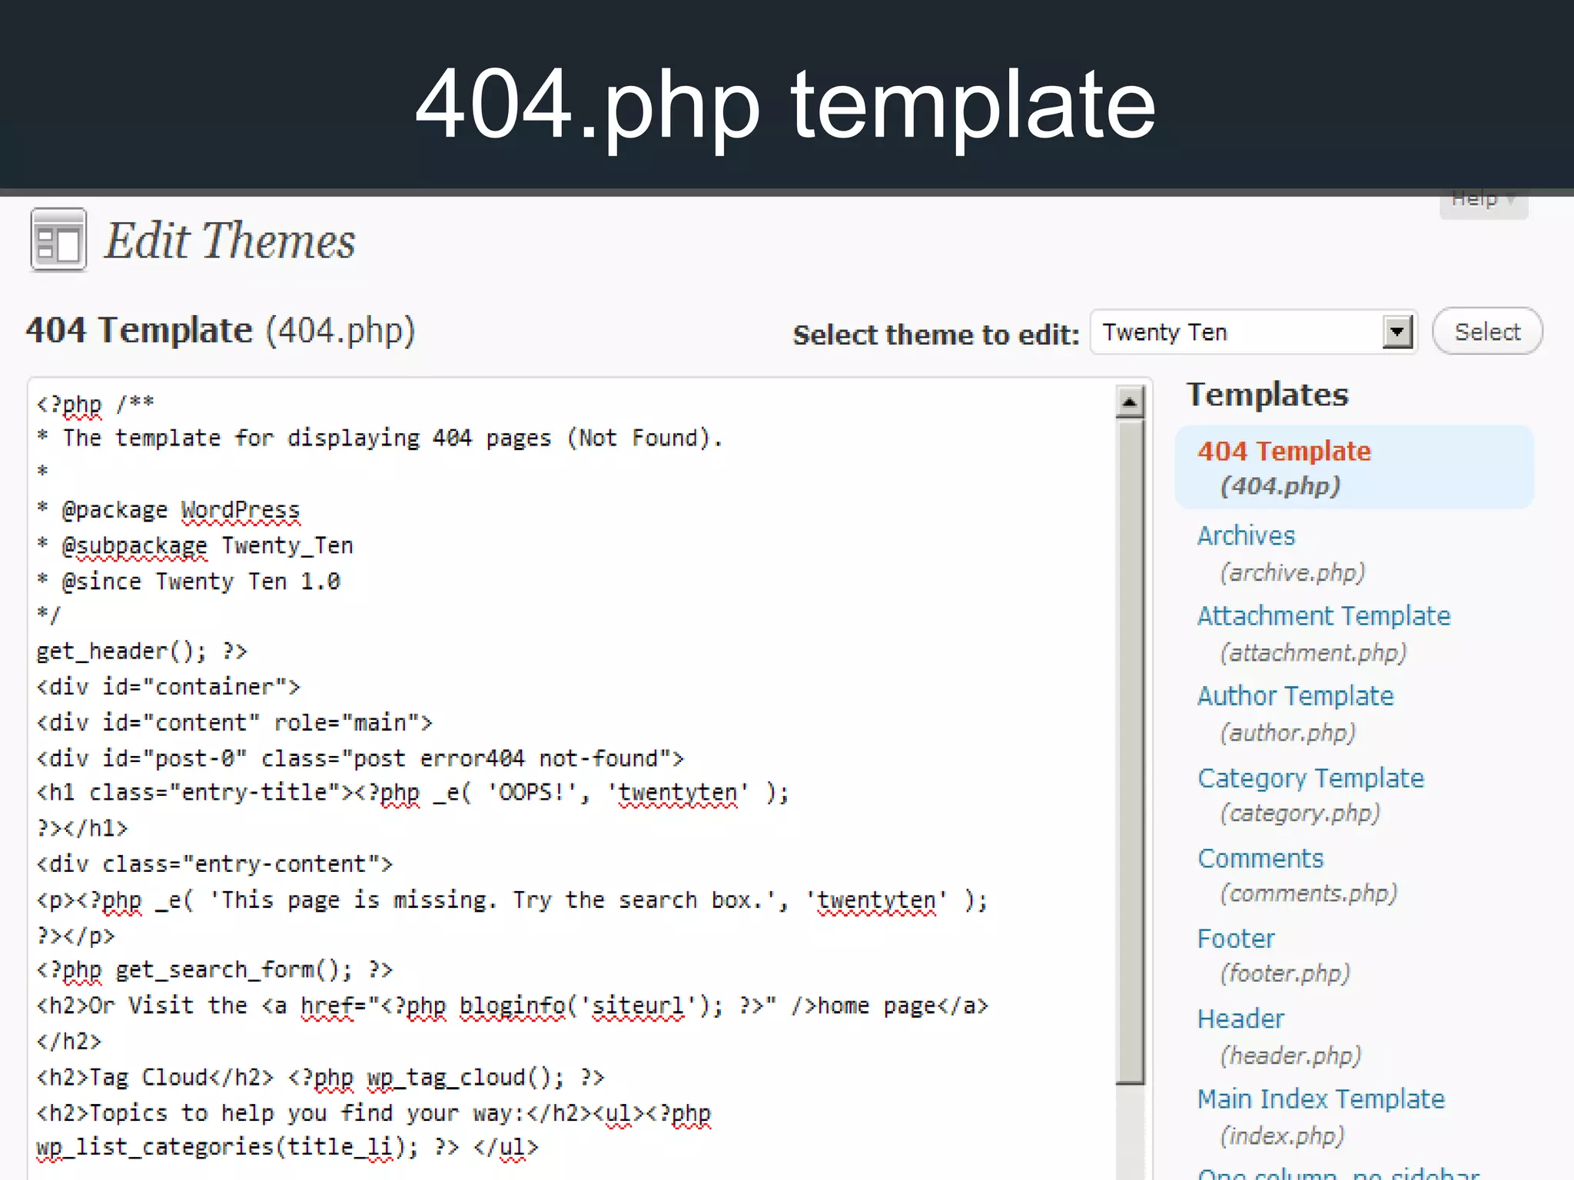Viewport: 1574px width, 1180px height.
Task: Click the 'Templates' sidebar heading
Action: (x=1267, y=394)
